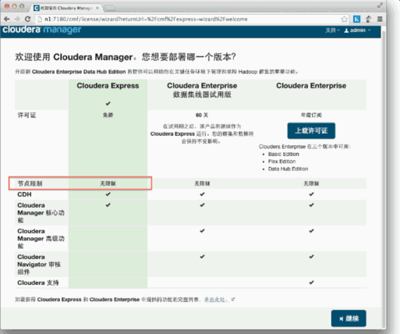Screen dimensions: 400x334
Task: Click the blue K extension icon
Action: [x=357, y=19]
